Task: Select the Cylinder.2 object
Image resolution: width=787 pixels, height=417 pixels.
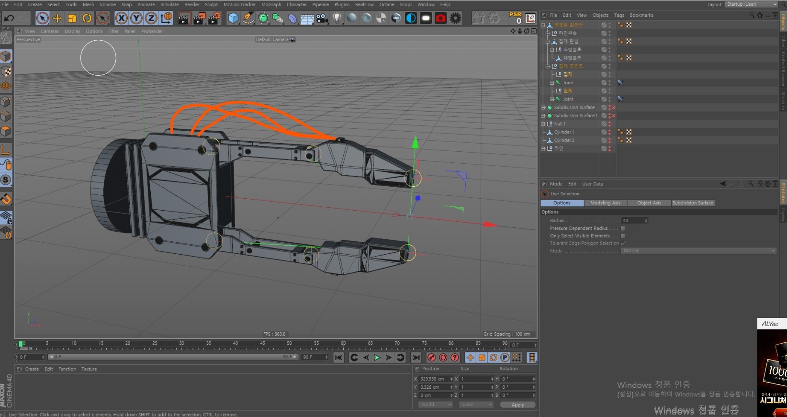Action: tap(564, 140)
